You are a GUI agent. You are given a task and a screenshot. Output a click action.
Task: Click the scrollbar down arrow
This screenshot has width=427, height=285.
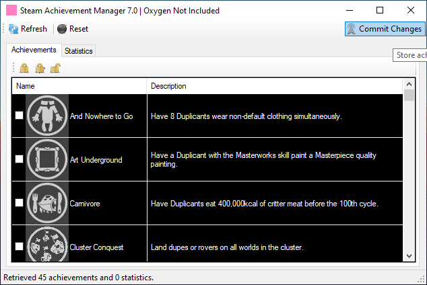pos(409,256)
